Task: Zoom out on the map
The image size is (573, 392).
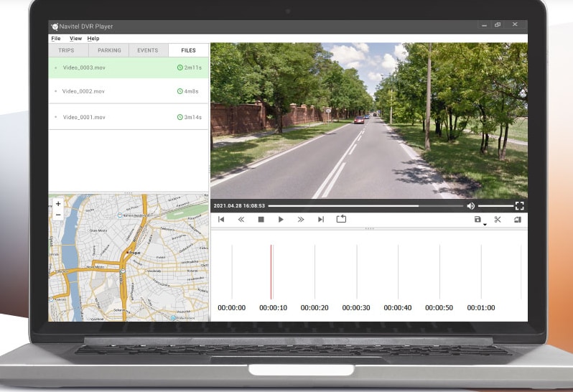Action: click(58, 214)
